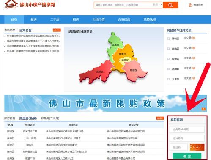Click the 佛山市最新限购政策 banner
The width and height of the screenshot is (211, 160).
point(106,103)
